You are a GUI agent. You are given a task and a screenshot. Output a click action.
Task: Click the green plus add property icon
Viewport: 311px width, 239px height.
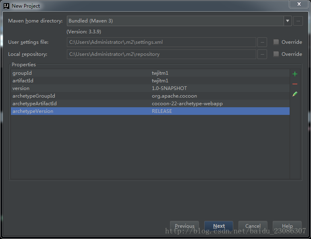[x=295, y=74]
